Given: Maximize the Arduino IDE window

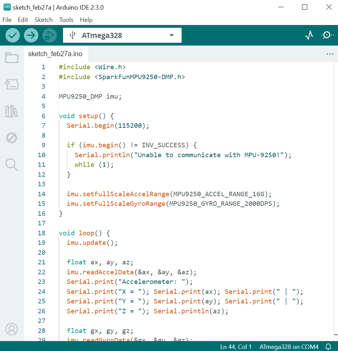Looking at the screenshot, I should [304, 7].
